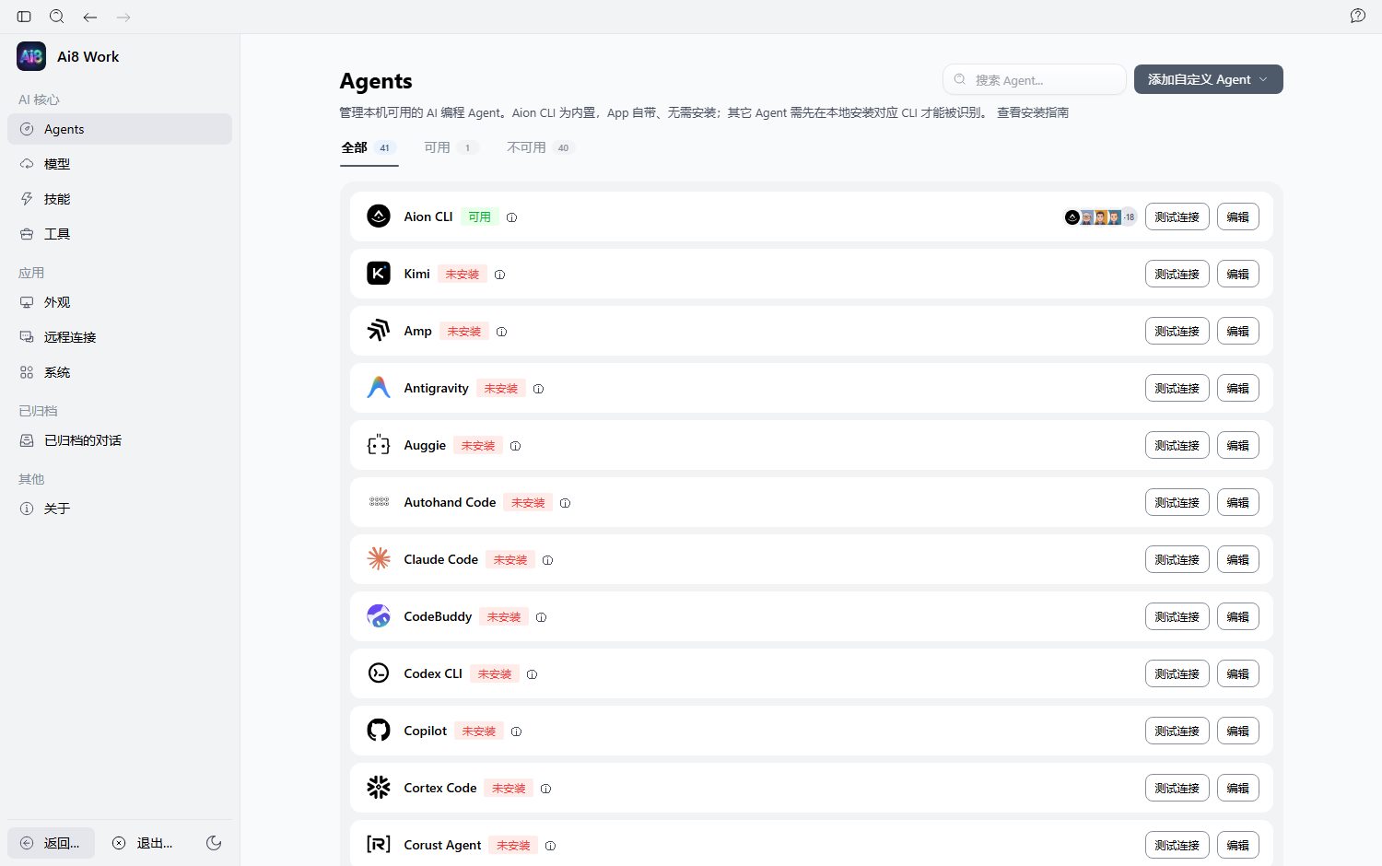
Task: Open Agents in the sidebar
Action: coord(120,129)
